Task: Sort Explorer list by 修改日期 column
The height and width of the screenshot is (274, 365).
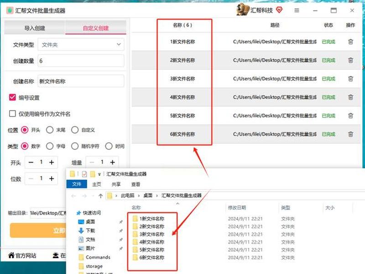Action: (237, 207)
